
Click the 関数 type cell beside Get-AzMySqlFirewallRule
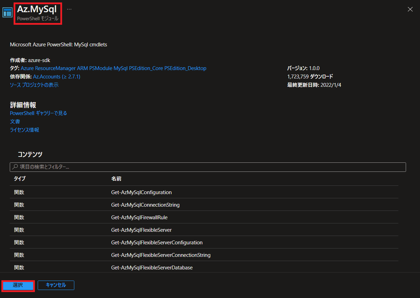click(x=19, y=217)
